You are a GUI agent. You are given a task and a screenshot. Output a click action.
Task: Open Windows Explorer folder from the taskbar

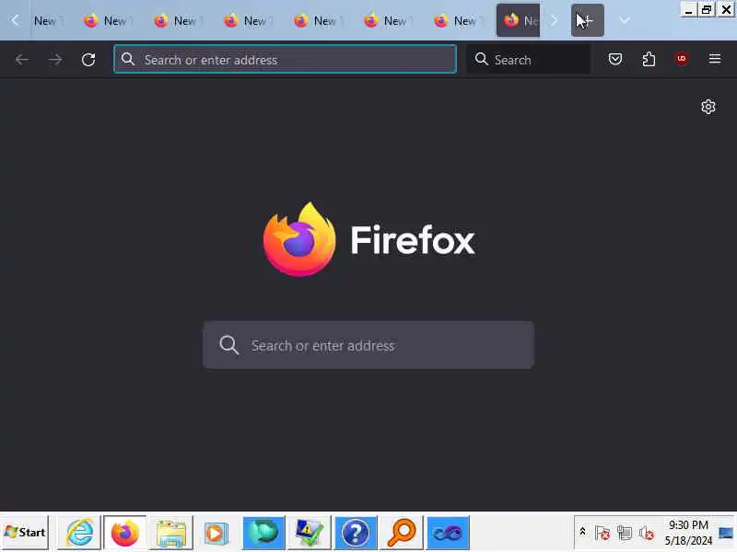click(171, 533)
